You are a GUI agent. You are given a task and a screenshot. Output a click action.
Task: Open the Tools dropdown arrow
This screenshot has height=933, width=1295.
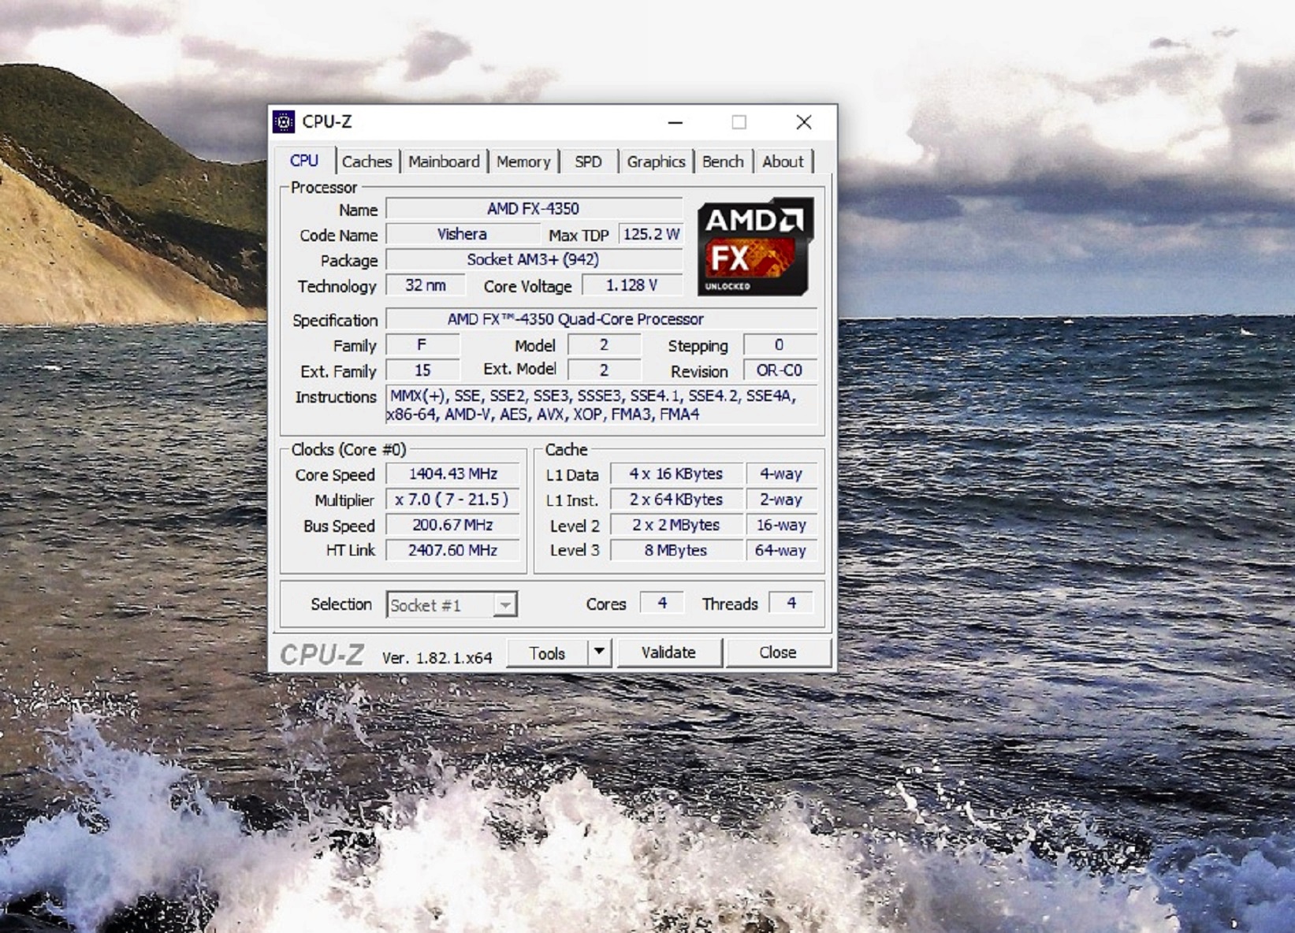coord(600,652)
